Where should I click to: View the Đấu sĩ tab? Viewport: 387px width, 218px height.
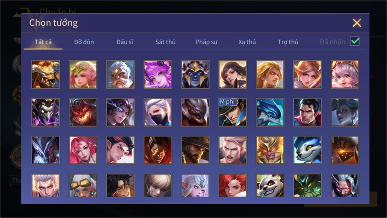pos(125,42)
